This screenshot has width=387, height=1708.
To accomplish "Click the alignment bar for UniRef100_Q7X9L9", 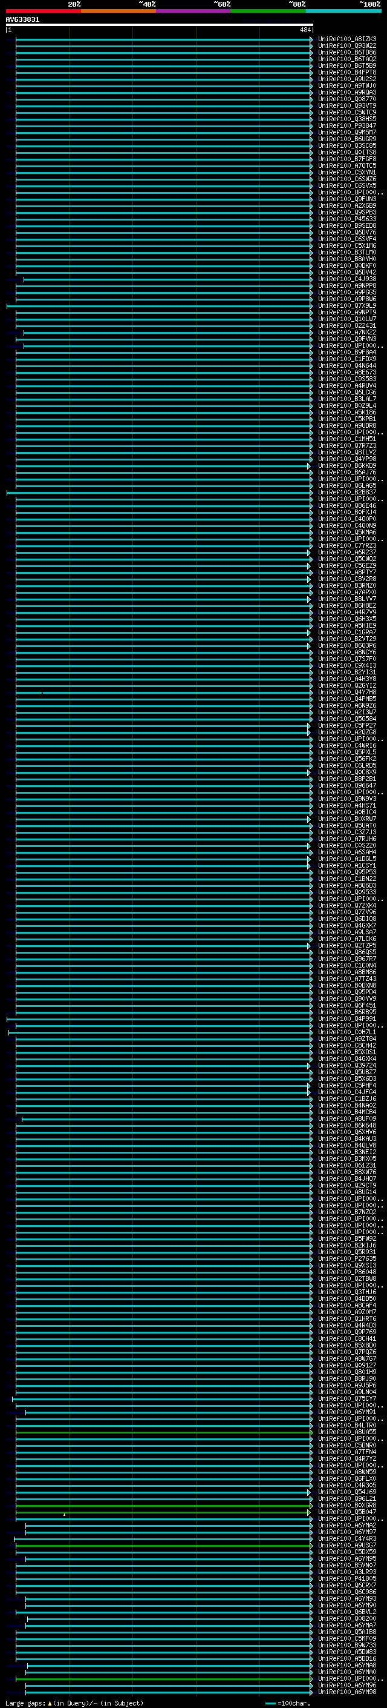I will [x=160, y=305].
